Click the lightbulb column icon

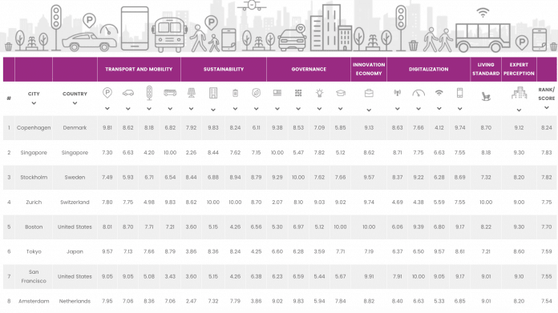319,93
